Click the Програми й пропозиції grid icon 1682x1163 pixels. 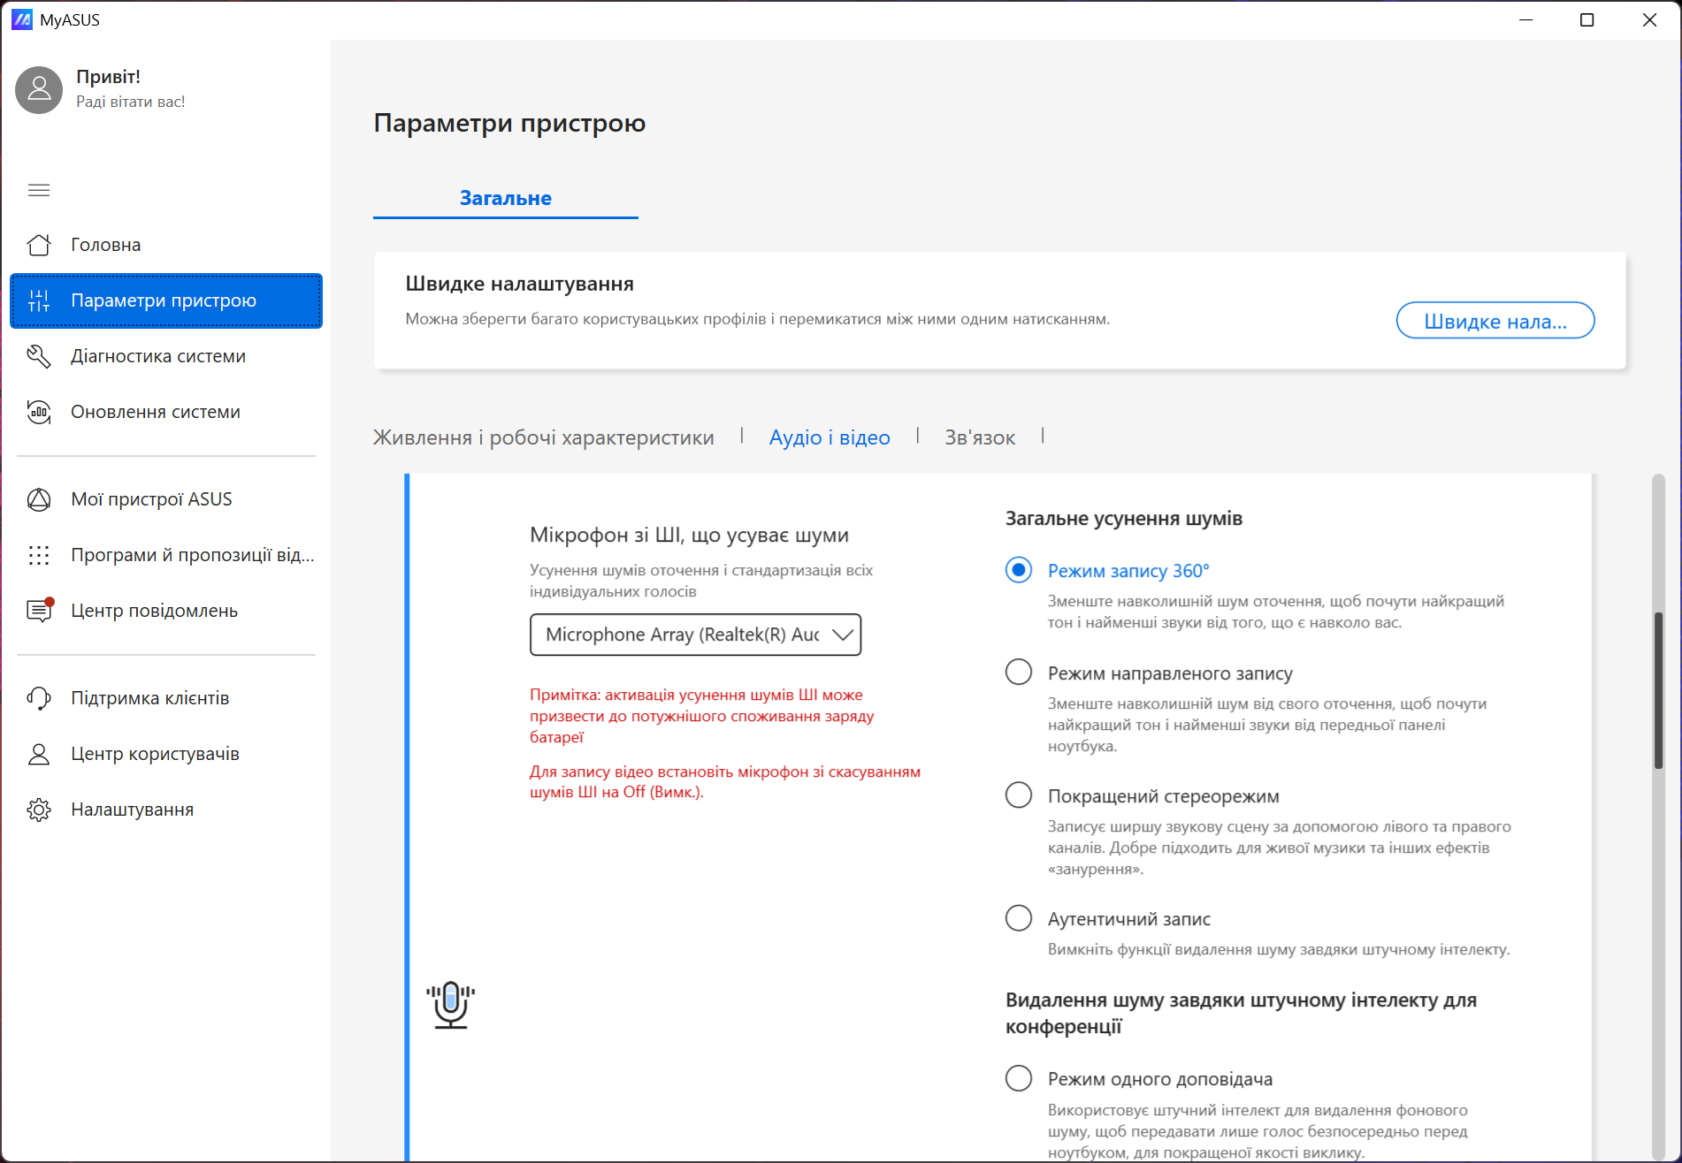39,555
